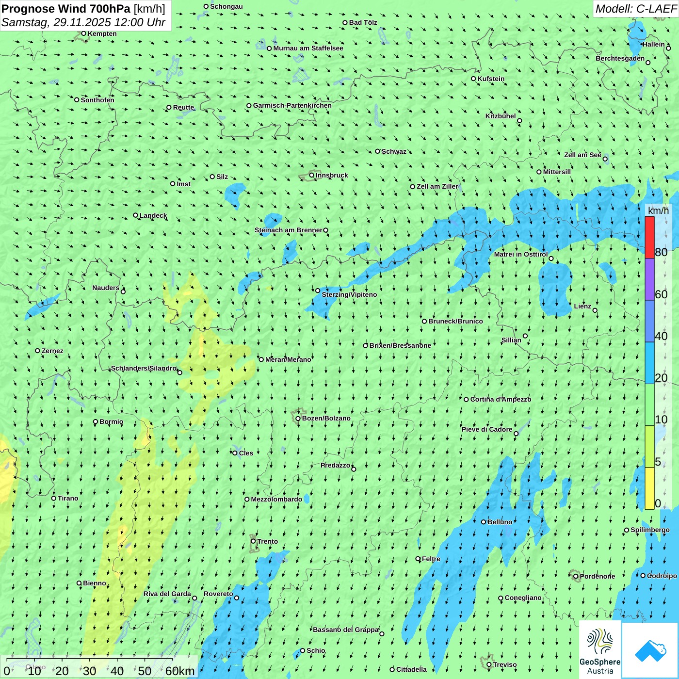The height and width of the screenshot is (679, 679).
Task: Click the Kempten city marker
Action: point(83,33)
